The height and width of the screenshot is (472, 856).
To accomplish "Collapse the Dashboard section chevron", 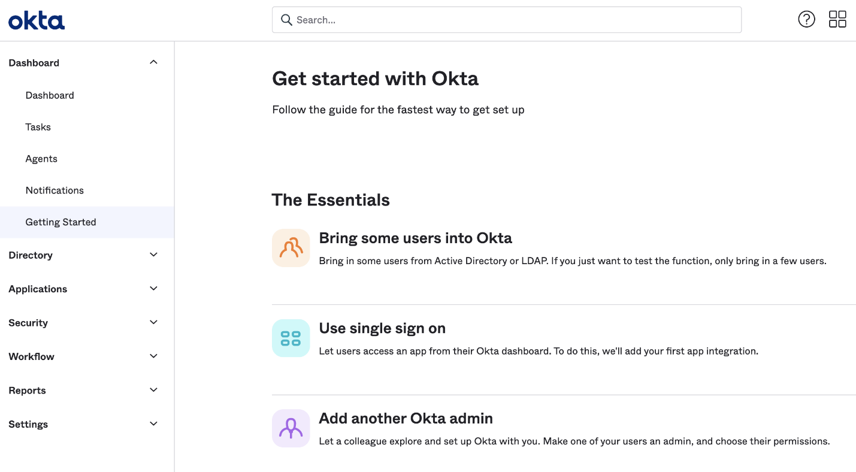I will (x=154, y=62).
